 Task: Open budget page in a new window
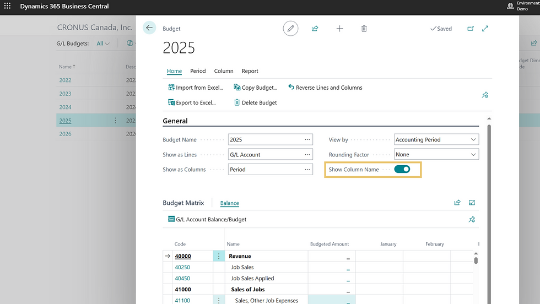pos(471,29)
